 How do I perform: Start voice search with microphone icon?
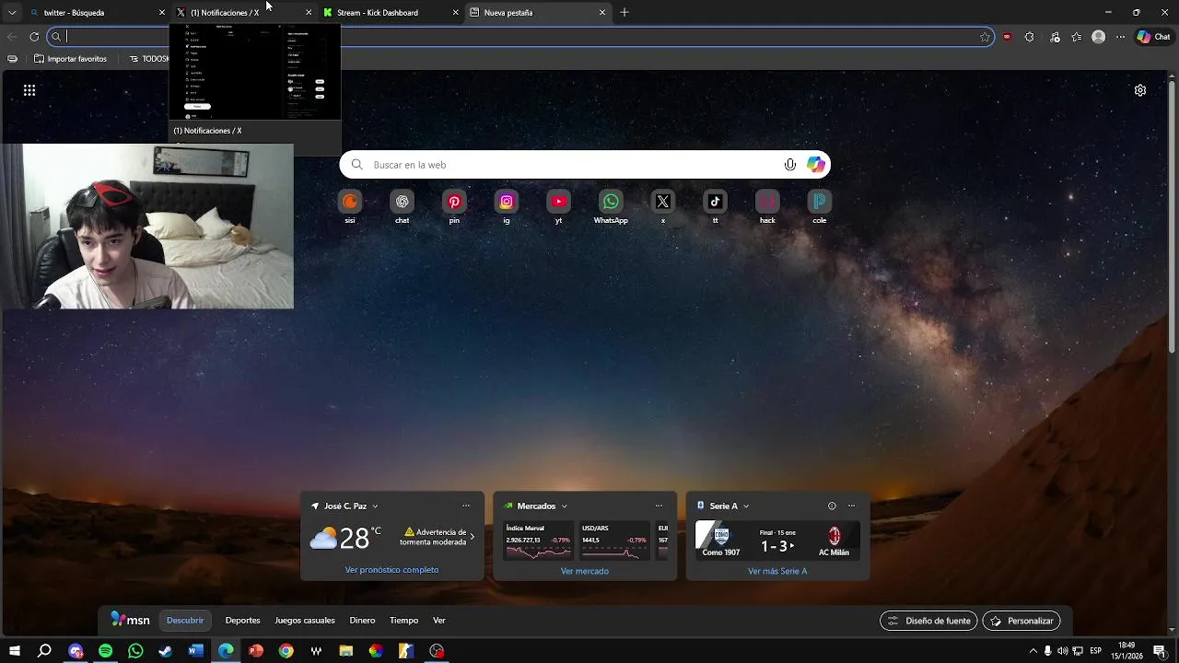790,165
